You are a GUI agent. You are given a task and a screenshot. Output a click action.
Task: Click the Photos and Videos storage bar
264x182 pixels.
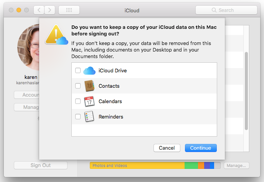tap(137, 165)
